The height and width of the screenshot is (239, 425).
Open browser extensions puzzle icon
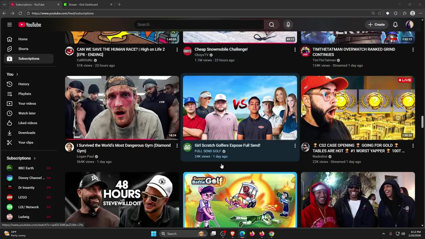(x=395, y=13)
